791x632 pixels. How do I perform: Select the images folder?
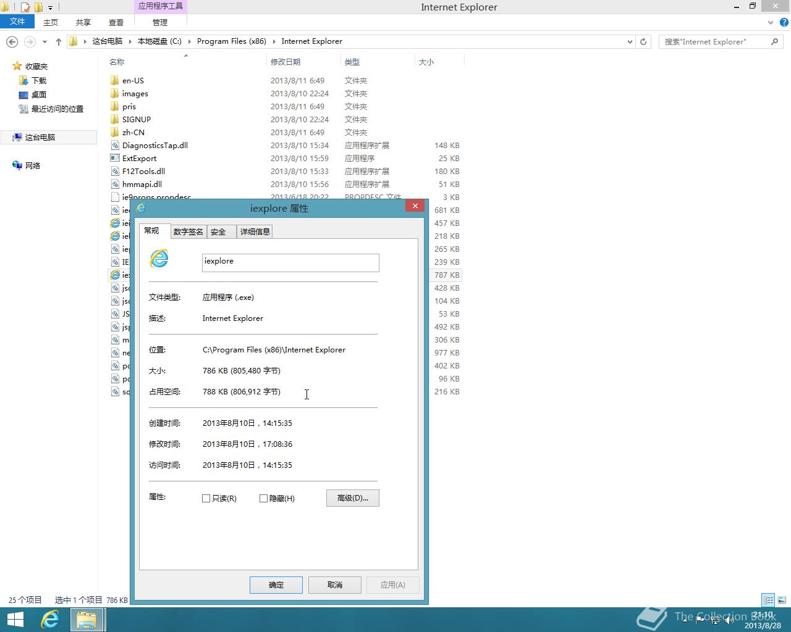pos(135,93)
